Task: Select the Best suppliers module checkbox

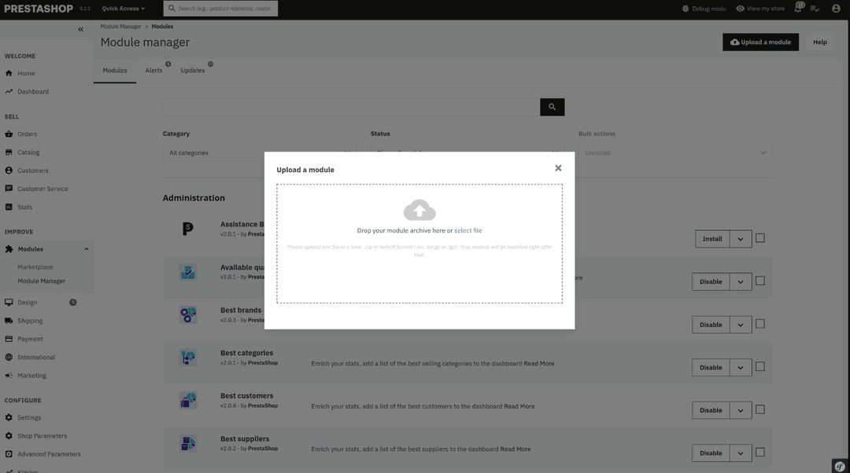Action: [x=760, y=452]
